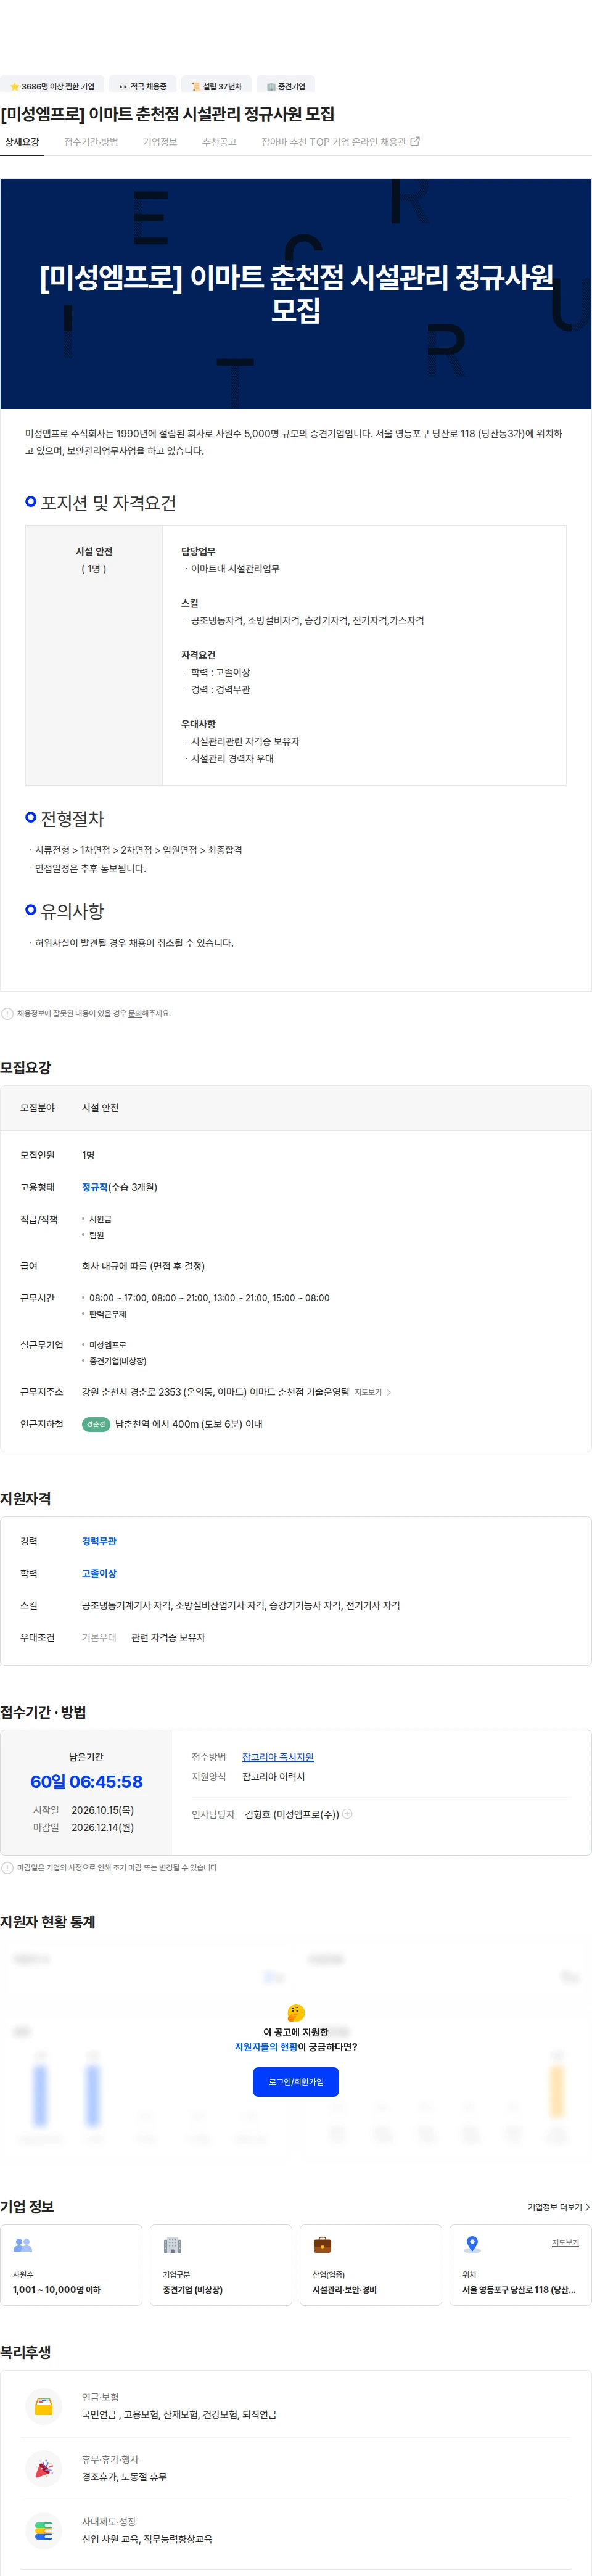Click the blue 경력무관 text in 지원자격
Screen dimensions: 592x2576
tap(99, 1541)
